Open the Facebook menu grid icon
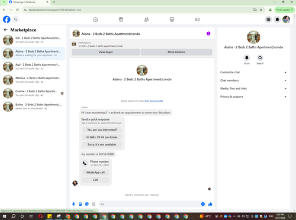The width and height of the screenshot is (296, 220). (x=268, y=20)
